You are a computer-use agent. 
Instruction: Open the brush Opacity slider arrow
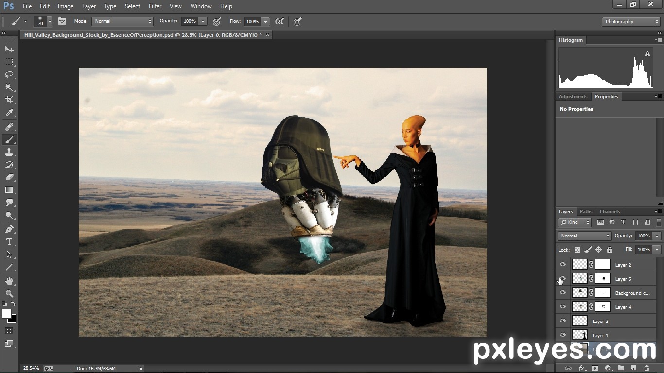203,21
